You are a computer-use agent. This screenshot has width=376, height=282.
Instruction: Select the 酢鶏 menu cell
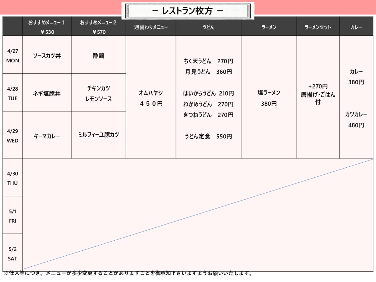pos(98,56)
